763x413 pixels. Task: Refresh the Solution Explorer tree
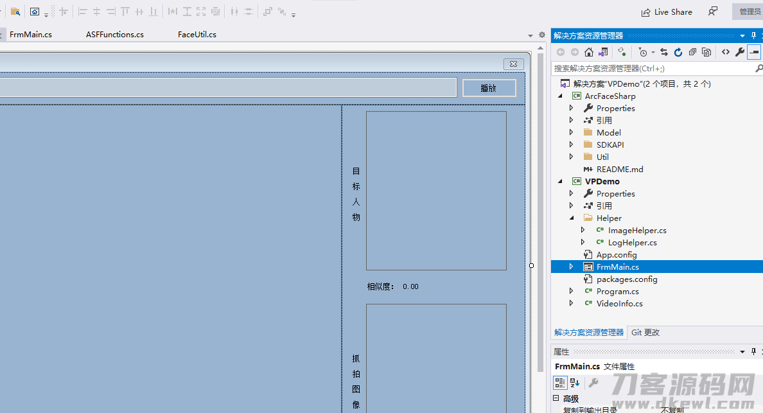coord(678,52)
